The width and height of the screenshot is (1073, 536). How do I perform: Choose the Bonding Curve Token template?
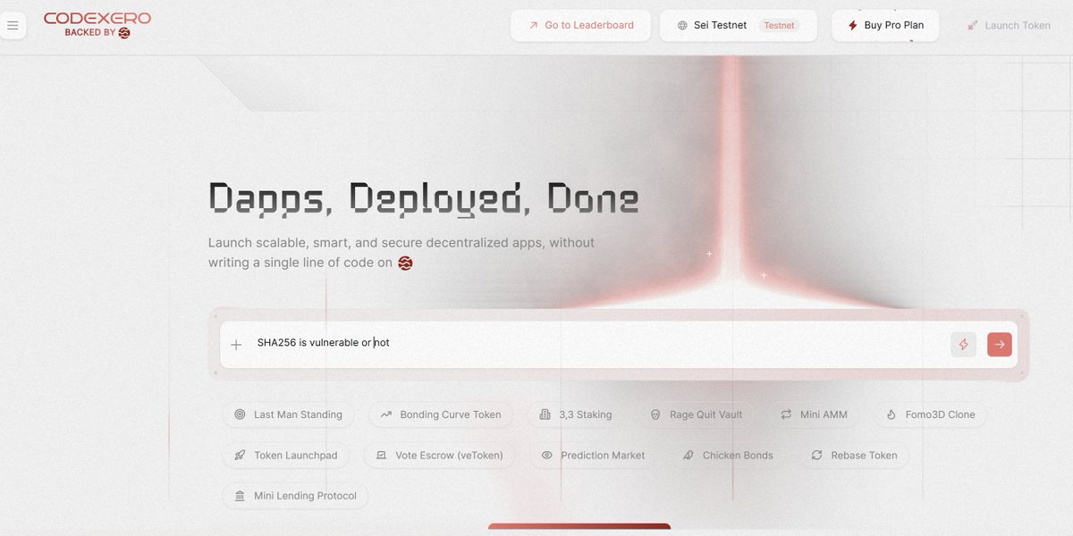(x=441, y=415)
